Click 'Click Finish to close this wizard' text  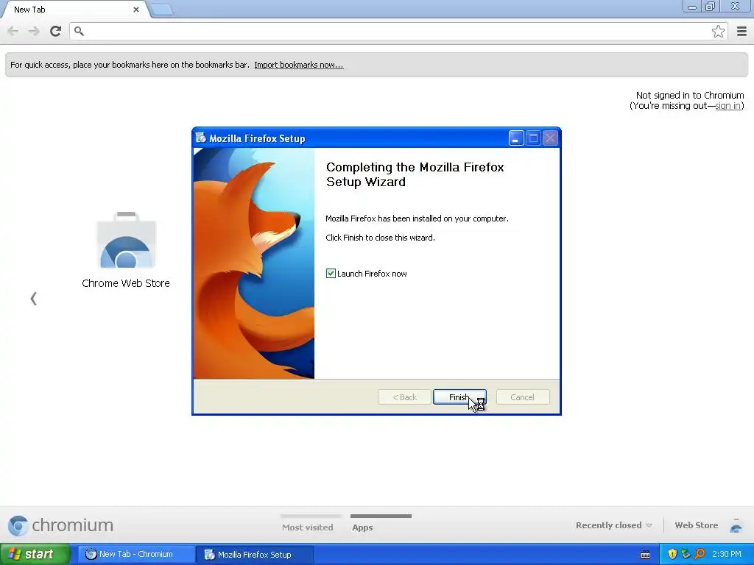point(381,238)
